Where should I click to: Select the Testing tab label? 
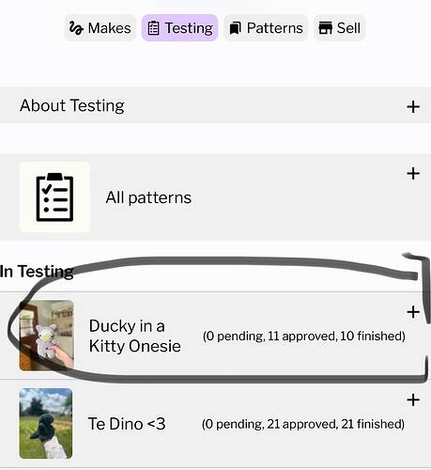(189, 28)
